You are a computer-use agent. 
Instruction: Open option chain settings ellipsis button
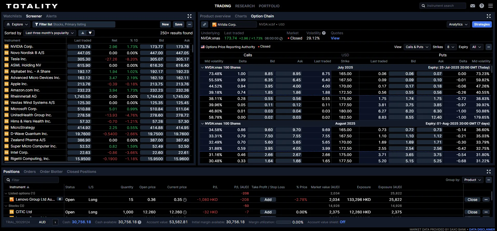489,47
